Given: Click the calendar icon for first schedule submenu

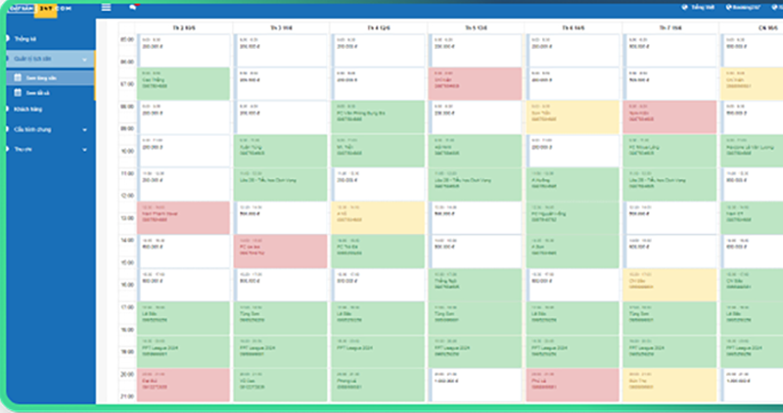Looking at the screenshot, I should pos(17,77).
